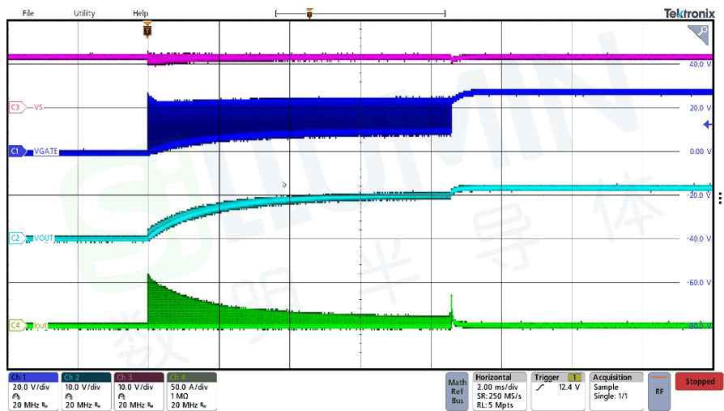
Task: Click the 10.0 V/div value in Ch 2
Action: pyautogui.click(x=83, y=387)
